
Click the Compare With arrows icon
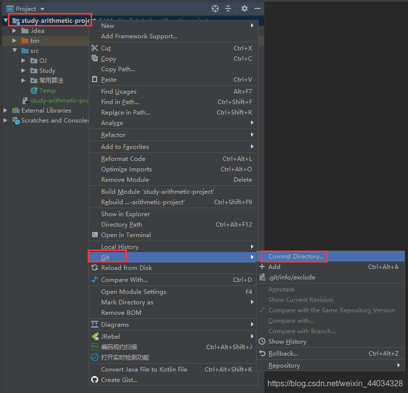[x=95, y=279]
